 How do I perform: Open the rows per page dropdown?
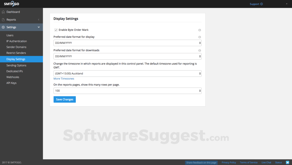pyautogui.click(x=127, y=91)
